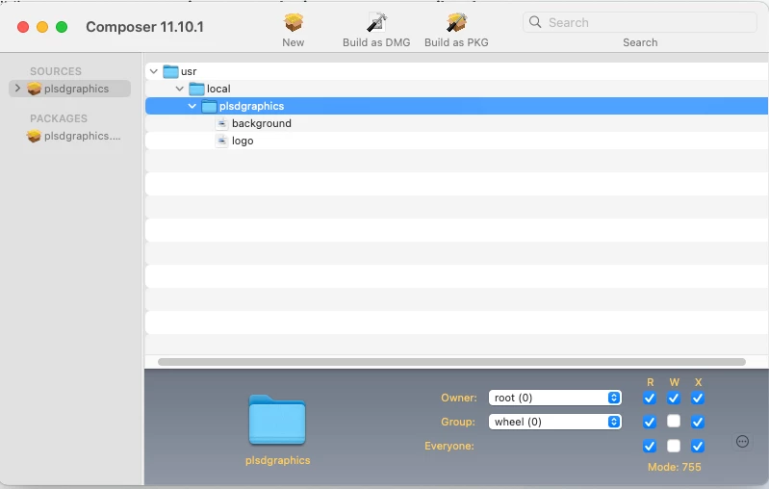This screenshot has height=489, width=769.
Task: Collapse the plsdgraphics folder chevron in tree
Action: (192, 106)
